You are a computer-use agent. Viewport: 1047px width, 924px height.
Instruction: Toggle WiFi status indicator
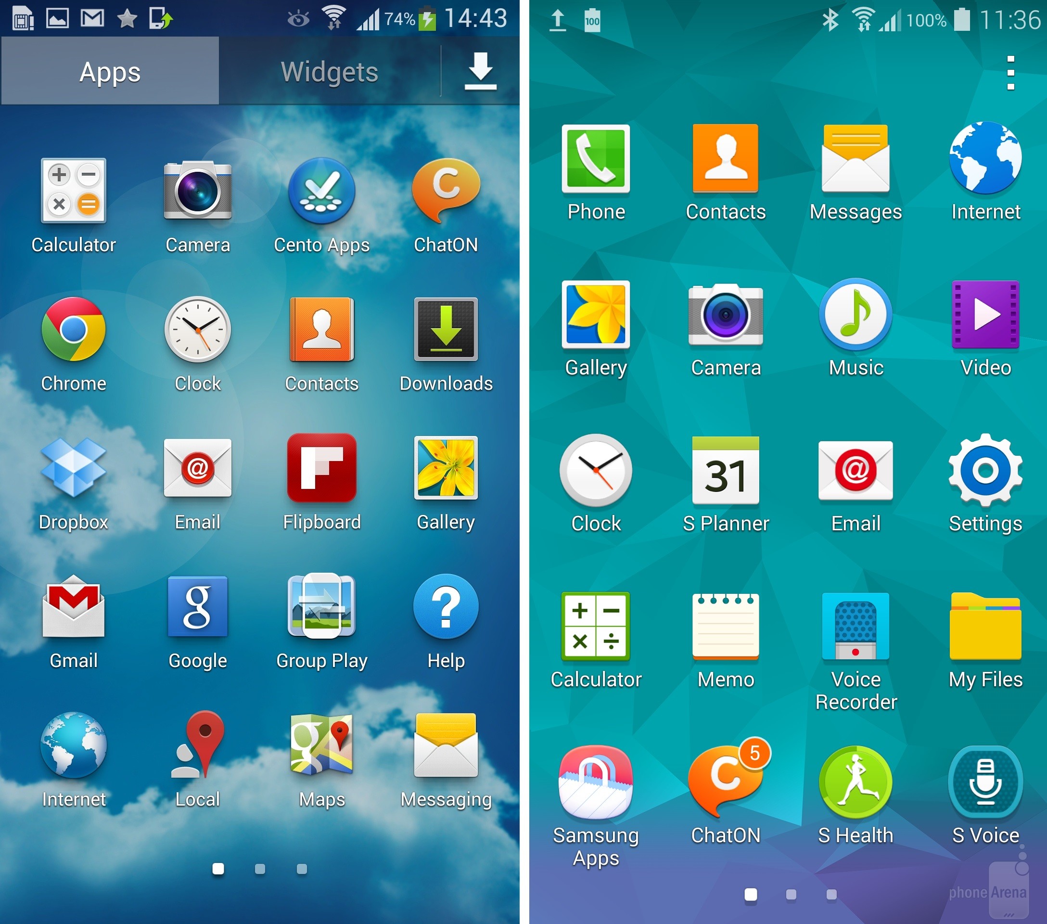[335, 16]
